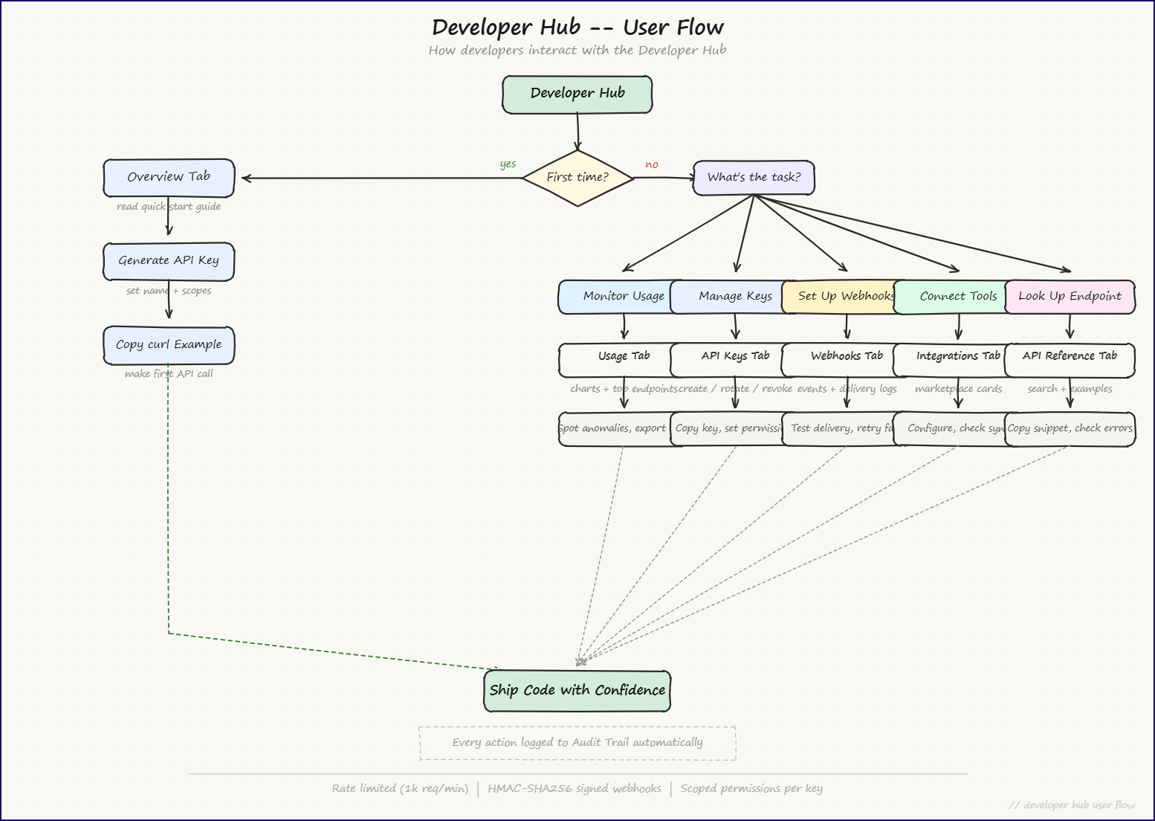Viewport: 1155px width, 821px height.
Task: Click the Generate API Key node
Action: click(169, 261)
